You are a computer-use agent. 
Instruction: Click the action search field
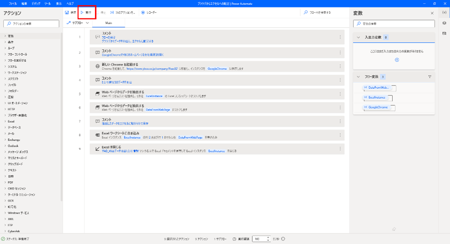pyautogui.click(x=32, y=24)
